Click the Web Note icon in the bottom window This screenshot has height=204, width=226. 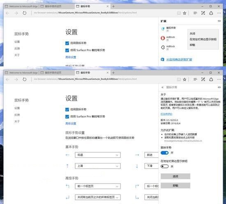point(203,79)
